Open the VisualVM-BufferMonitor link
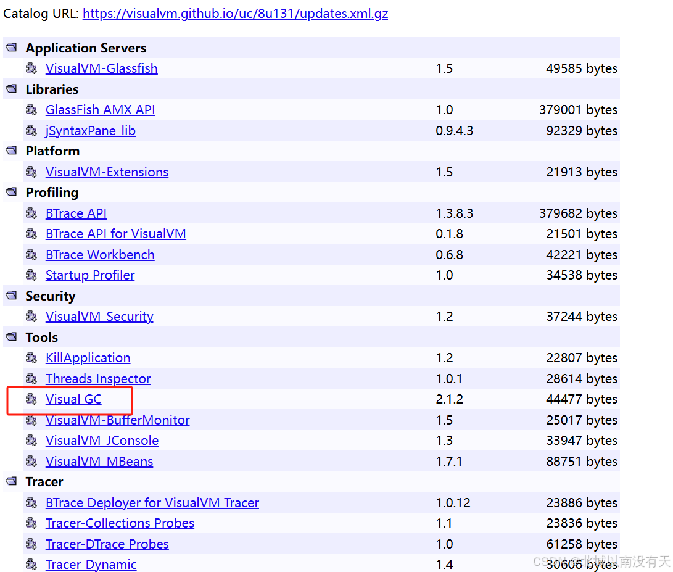The image size is (673, 572). [118, 420]
